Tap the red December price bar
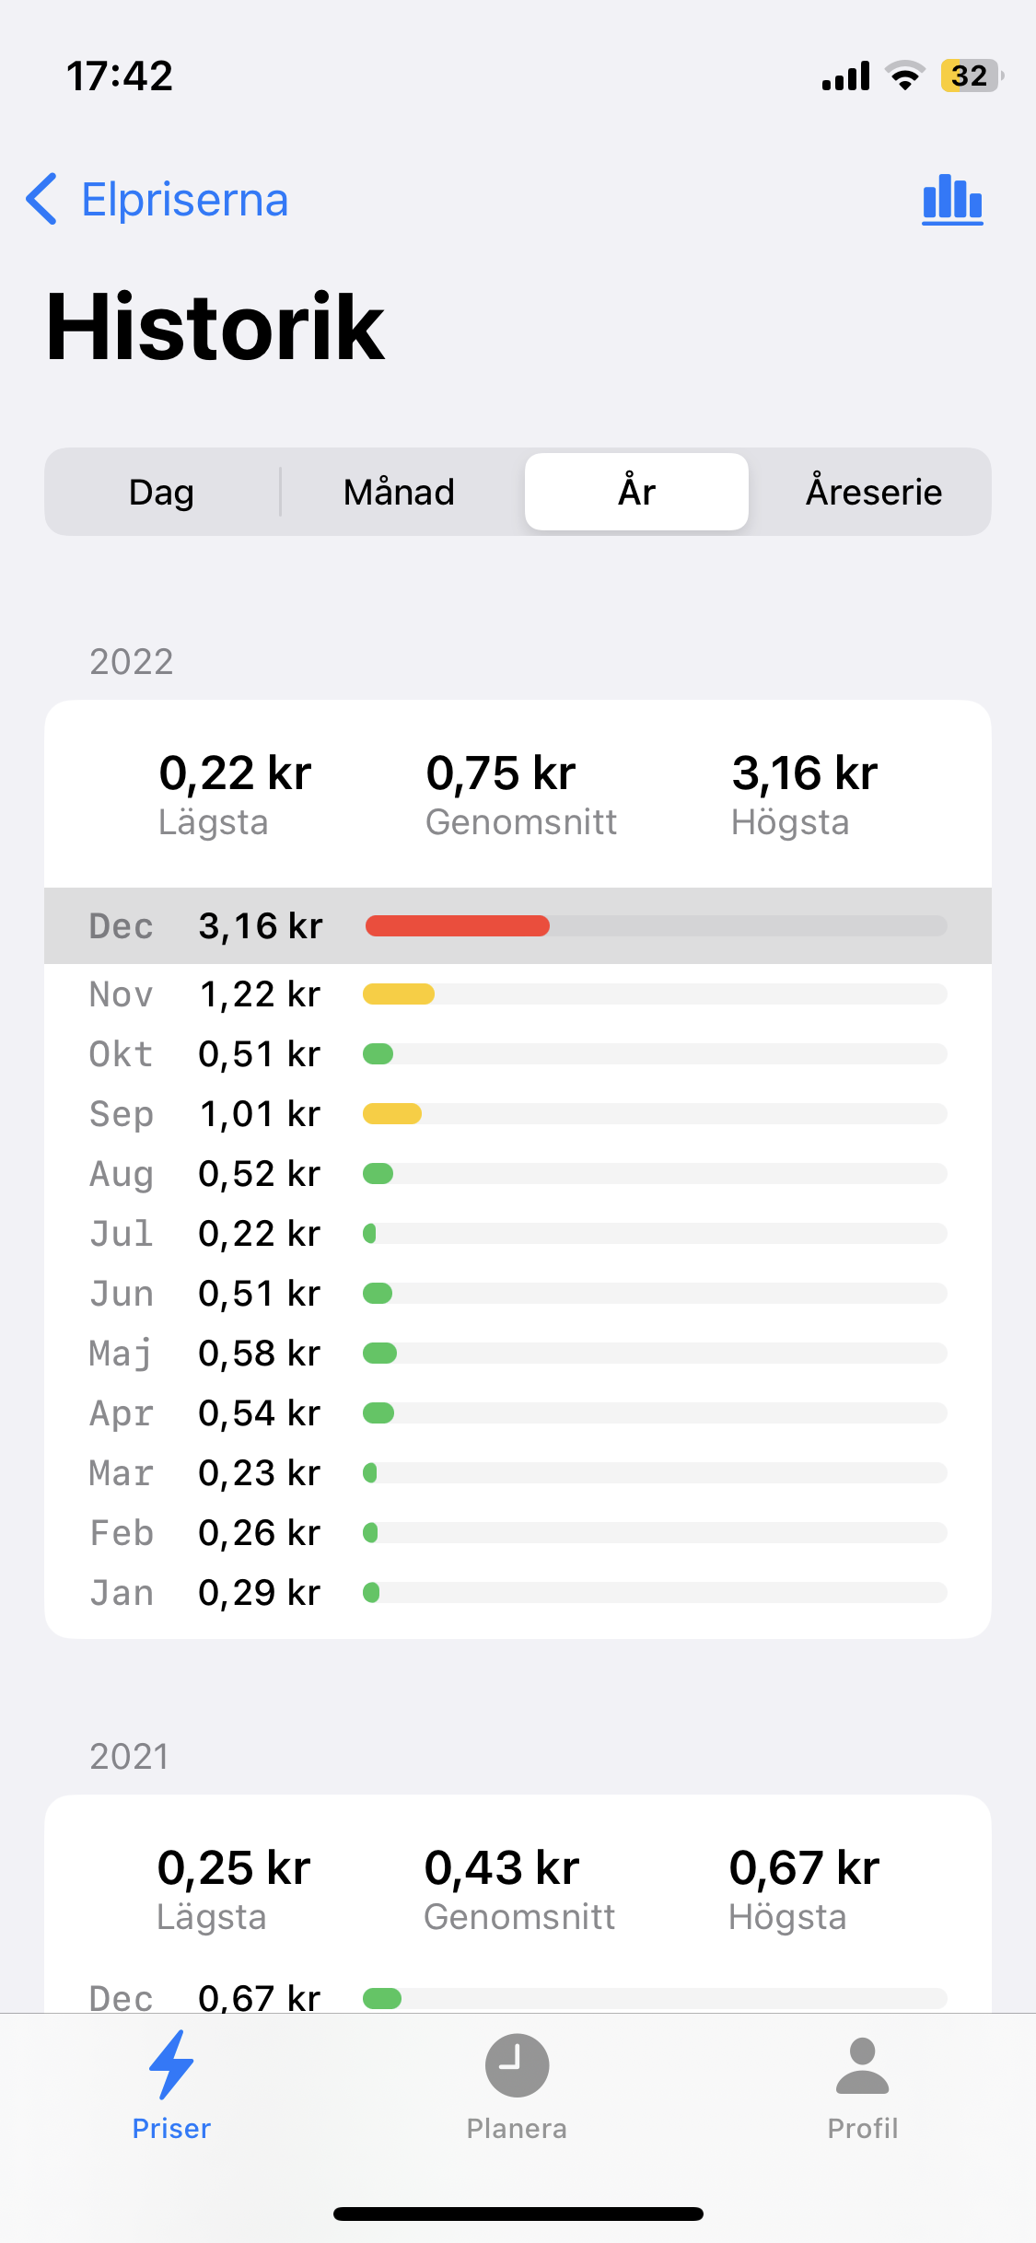 pos(458,925)
